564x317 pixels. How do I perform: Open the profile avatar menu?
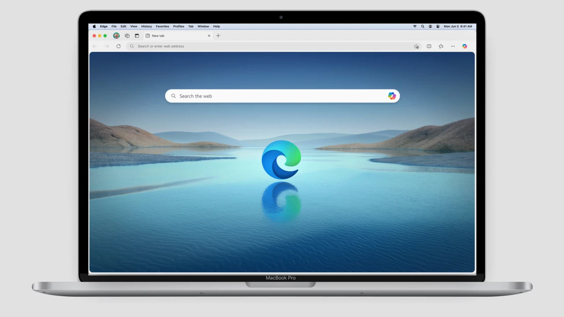tap(116, 36)
